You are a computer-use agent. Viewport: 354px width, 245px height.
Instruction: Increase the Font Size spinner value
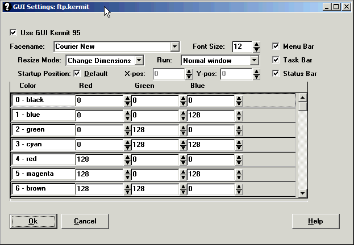tap(256, 44)
